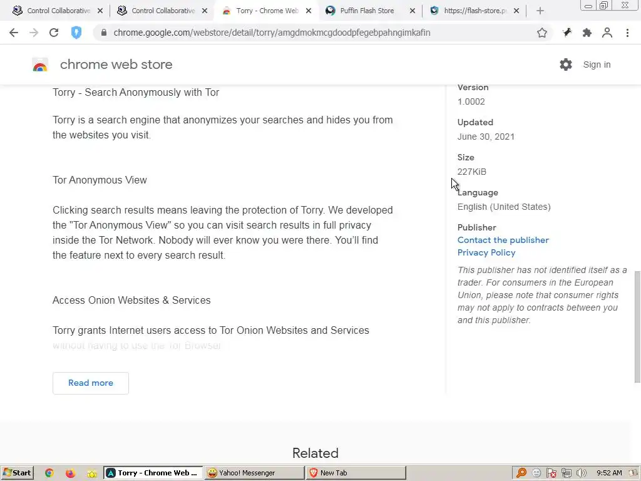This screenshot has width=641, height=481.
Task: Open the Extensions puzzle piece menu
Action: pyautogui.click(x=587, y=33)
